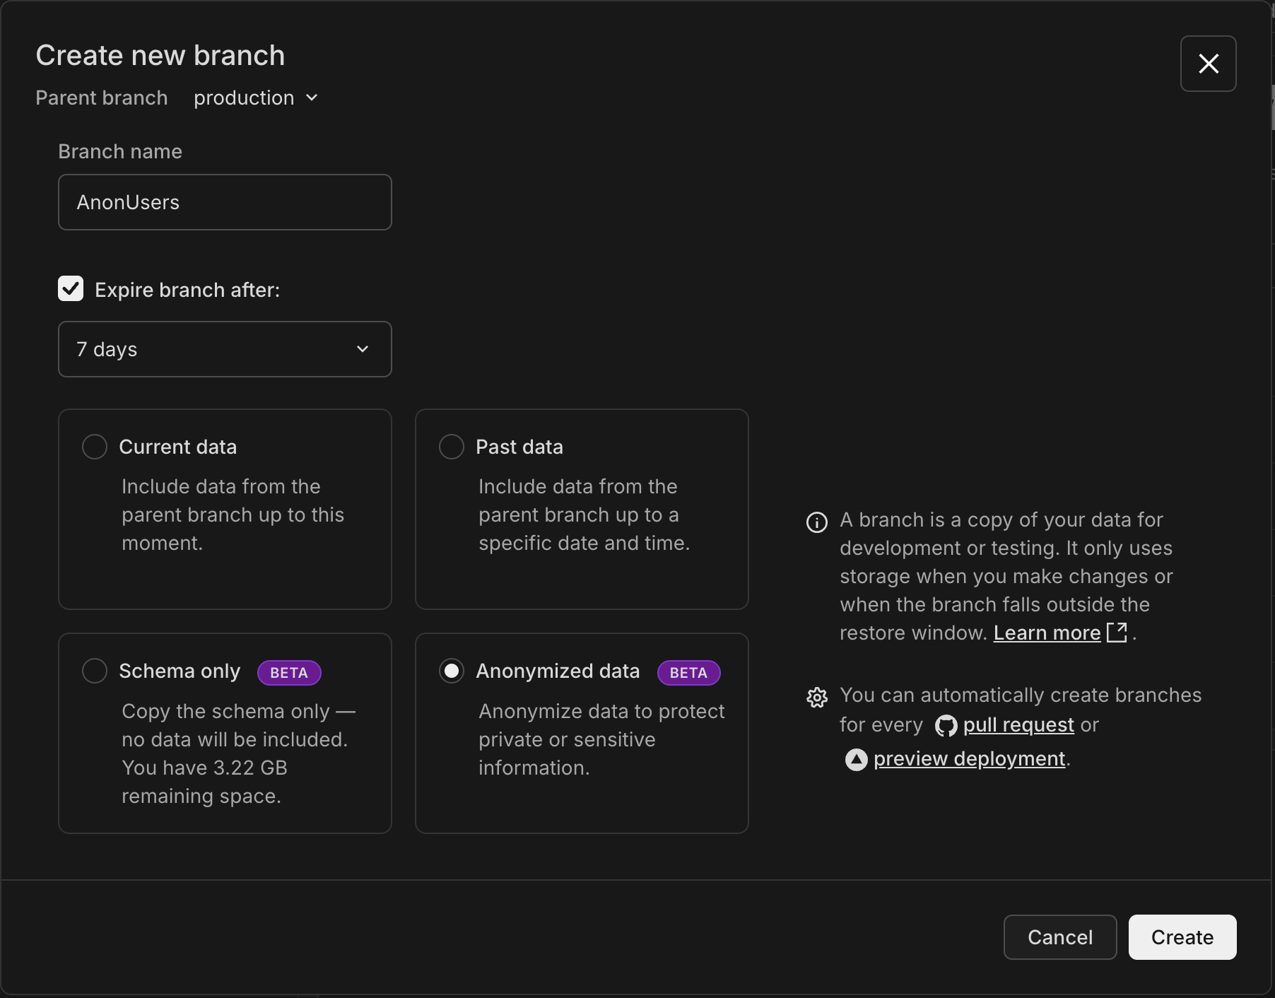Open the Learn more link

tap(1046, 633)
